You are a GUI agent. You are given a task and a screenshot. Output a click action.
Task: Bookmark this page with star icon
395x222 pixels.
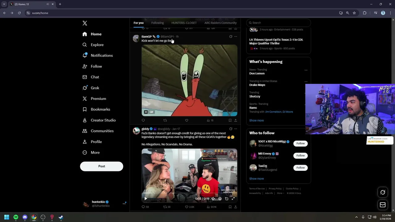[x=354, y=13]
